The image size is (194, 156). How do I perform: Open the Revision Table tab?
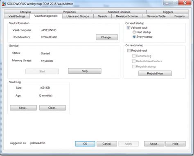coord(156,16)
